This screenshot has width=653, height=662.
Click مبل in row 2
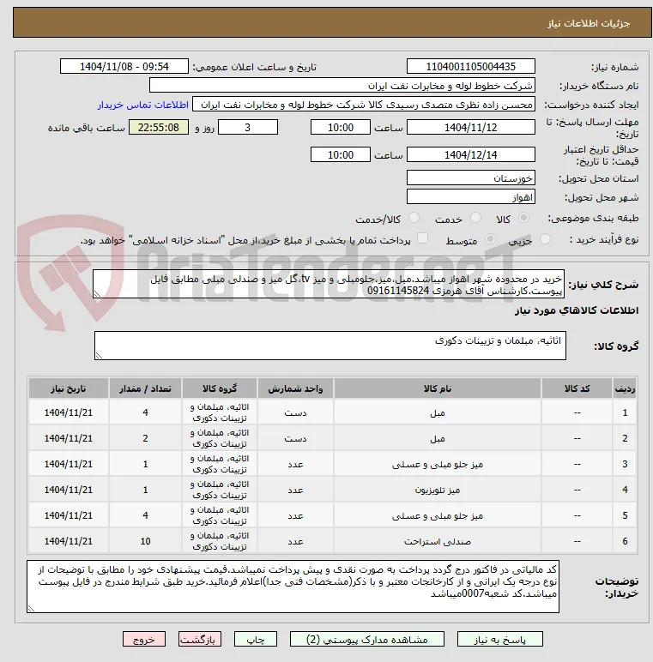click(437, 439)
